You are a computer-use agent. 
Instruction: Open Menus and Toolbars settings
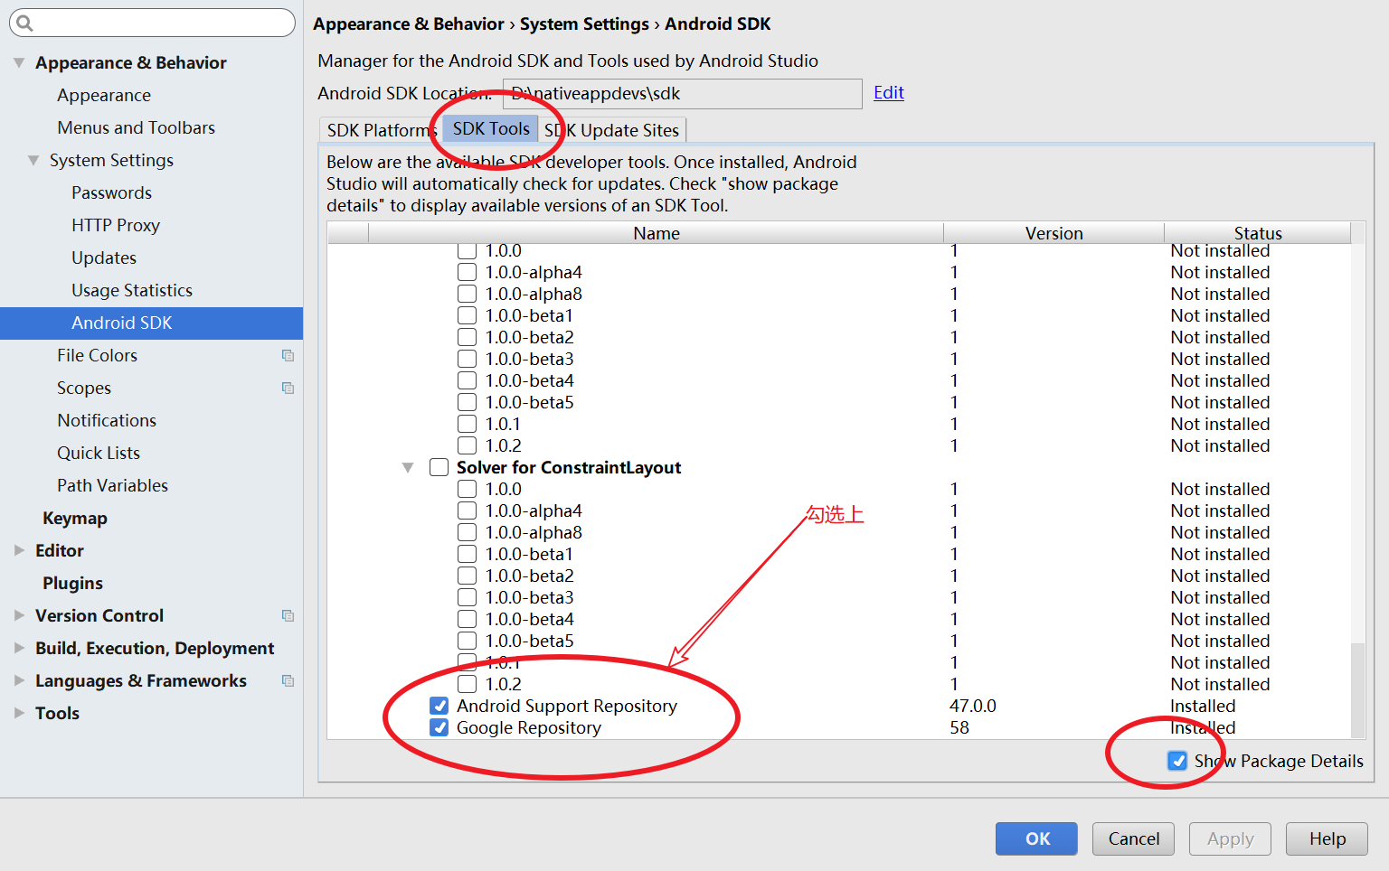(137, 127)
